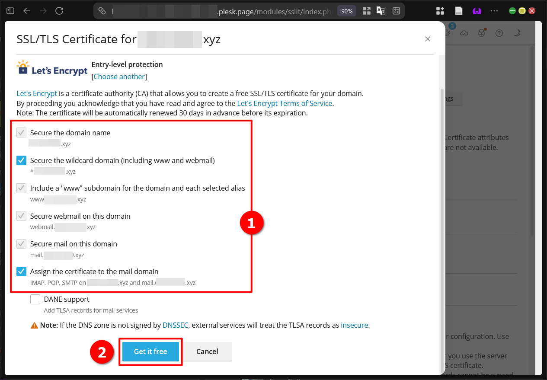This screenshot has width=547, height=380.
Task: Enable the DANE support checkbox
Action: (35, 299)
